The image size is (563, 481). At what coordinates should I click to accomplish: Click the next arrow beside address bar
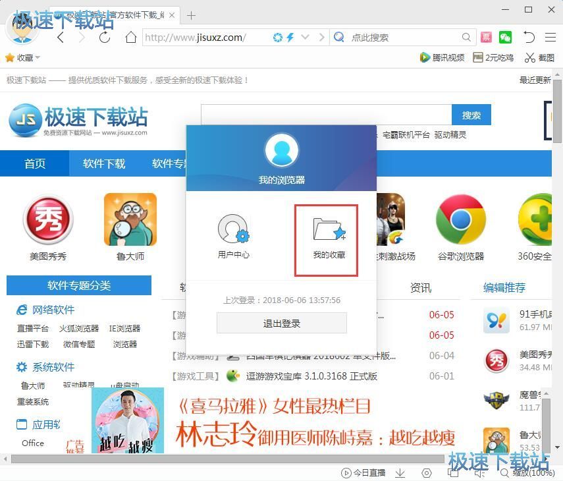point(322,37)
